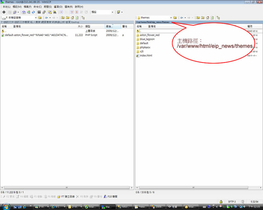Viewport: 263px width, 210px height.
Task: Sort remote panel by permissions column header
Action: [250, 26]
